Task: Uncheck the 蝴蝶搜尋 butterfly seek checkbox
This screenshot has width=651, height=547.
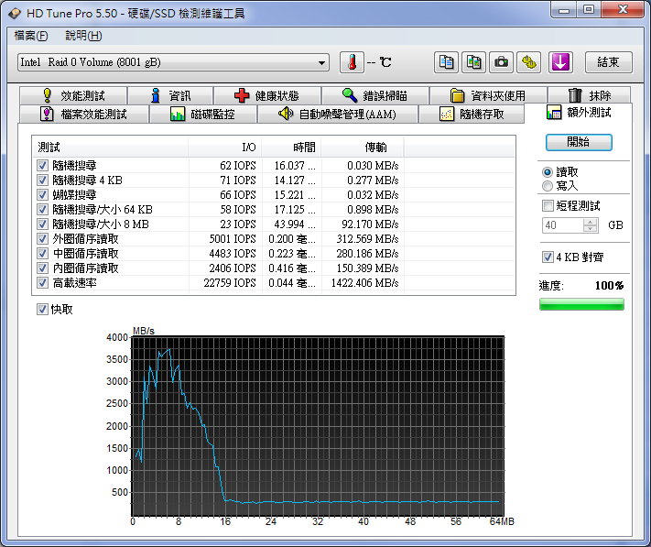Action: coord(42,195)
